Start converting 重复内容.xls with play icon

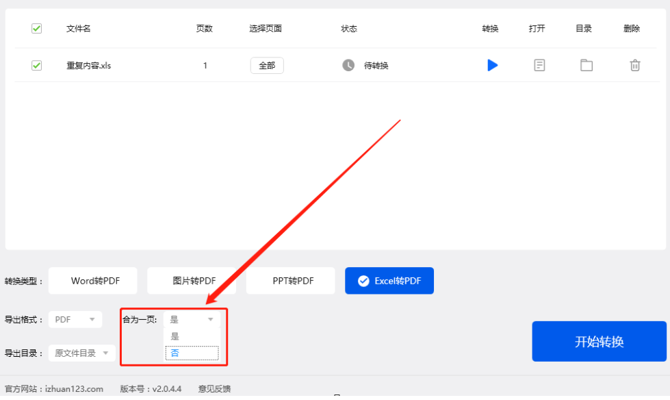click(492, 66)
